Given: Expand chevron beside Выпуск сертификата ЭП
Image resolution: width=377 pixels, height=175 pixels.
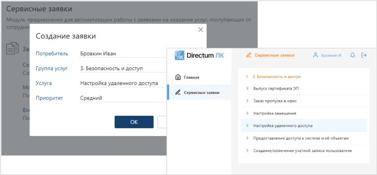Looking at the screenshot, I should click(x=247, y=88).
